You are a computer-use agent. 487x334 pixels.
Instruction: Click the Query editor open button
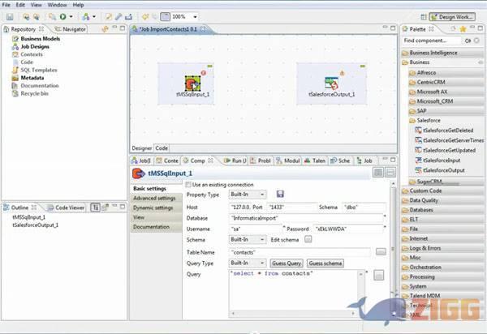tap(378, 275)
